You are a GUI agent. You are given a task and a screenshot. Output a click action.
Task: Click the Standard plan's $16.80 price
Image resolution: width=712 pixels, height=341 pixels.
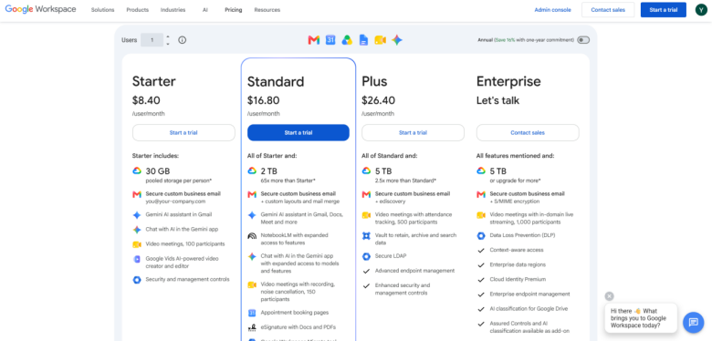(264, 100)
